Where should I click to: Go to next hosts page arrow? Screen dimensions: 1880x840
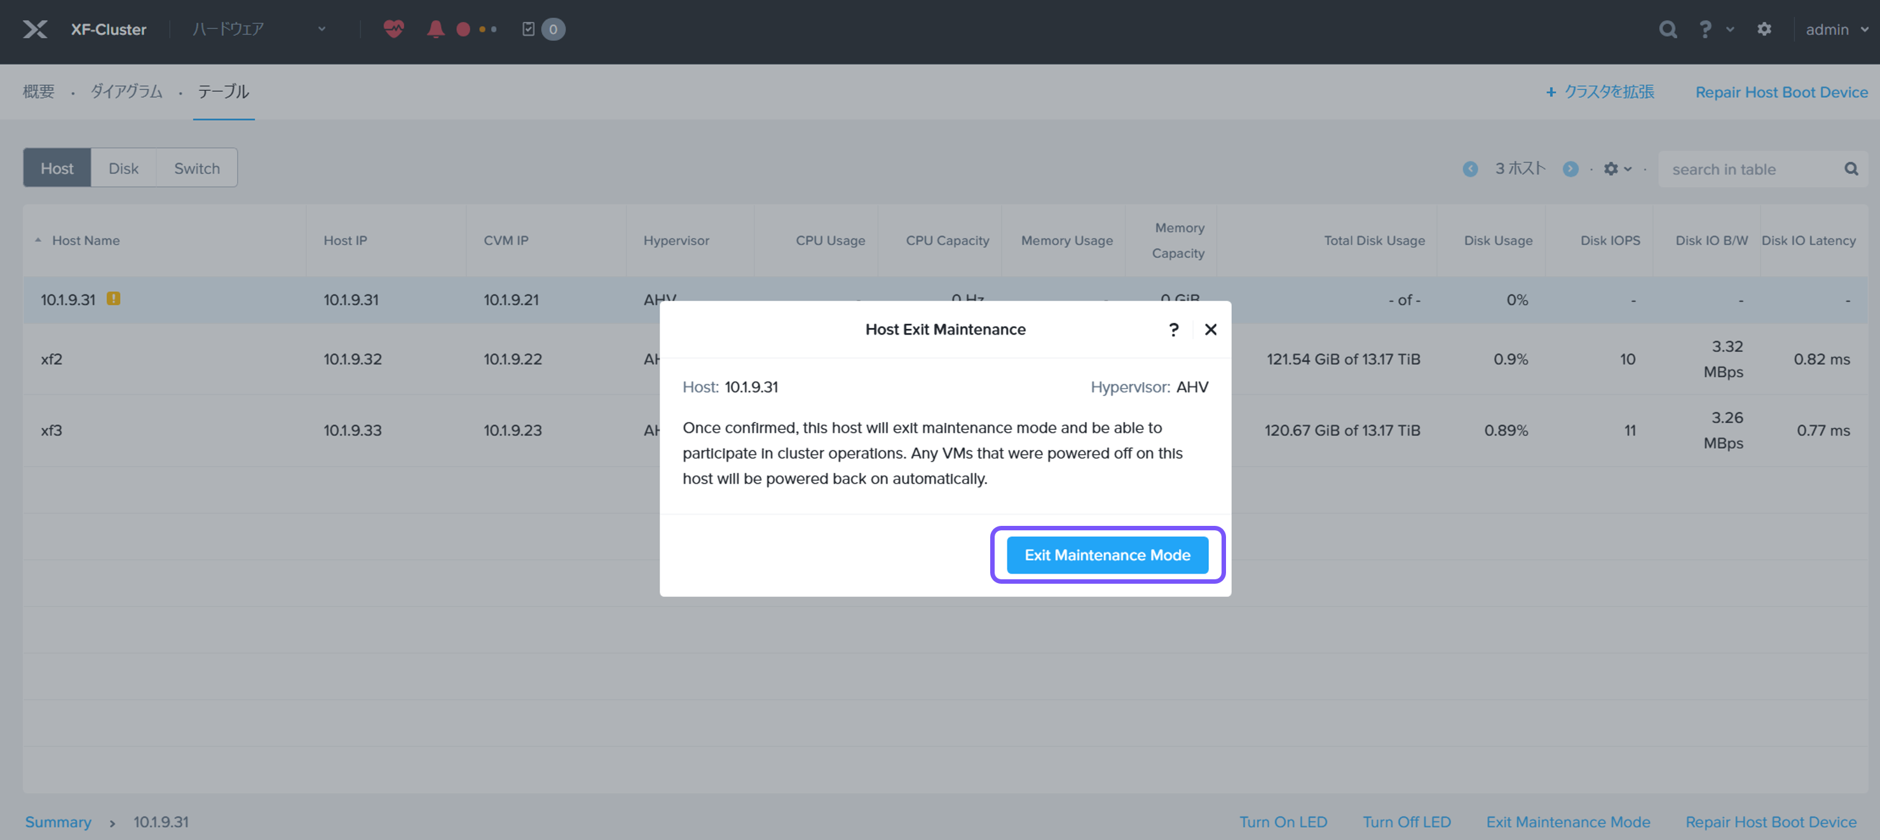tap(1570, 169)
